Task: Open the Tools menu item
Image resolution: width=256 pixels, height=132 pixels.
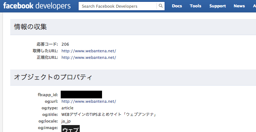Action: (195, 6)
